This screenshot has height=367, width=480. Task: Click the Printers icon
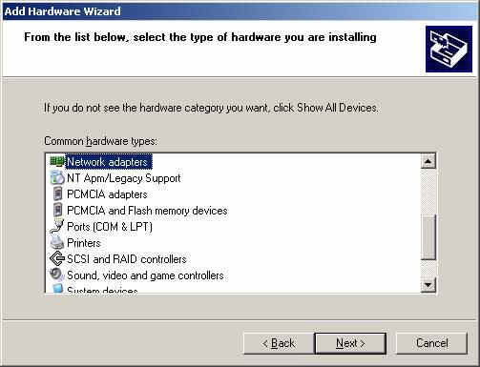[x=57, y=243]
